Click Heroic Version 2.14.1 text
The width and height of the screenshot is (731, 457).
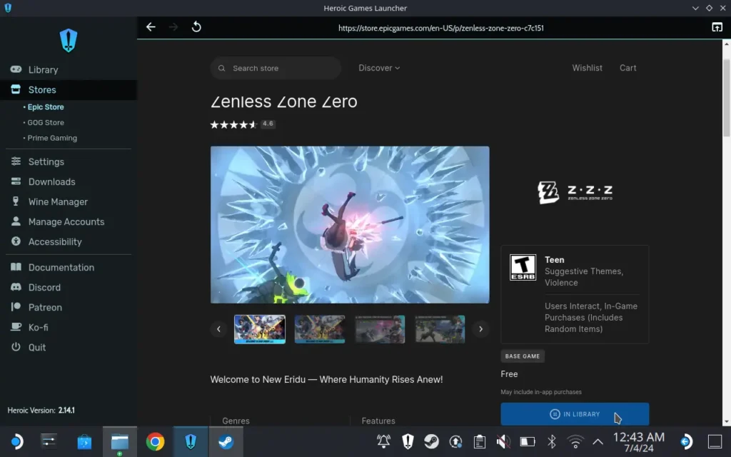click(x=41, y=411)
